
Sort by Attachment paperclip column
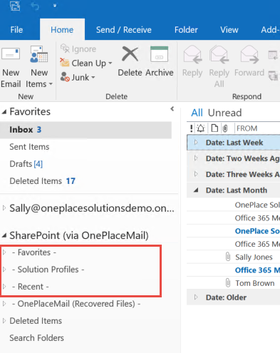pos(225,128)
